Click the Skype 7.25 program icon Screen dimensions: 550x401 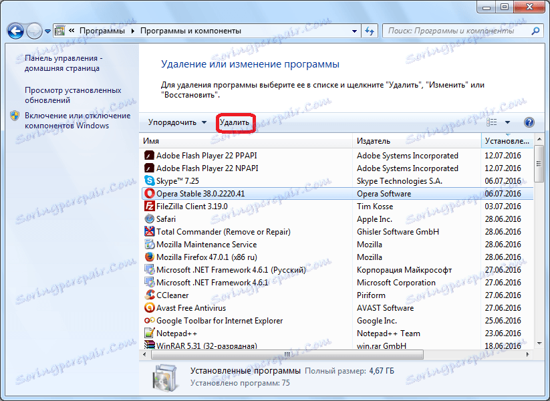tap(150, 180)
